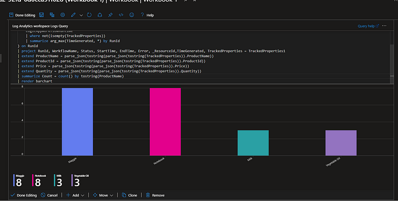Click the Maggie x-axis label
398x201 pixels.
(x=72, y=160)
